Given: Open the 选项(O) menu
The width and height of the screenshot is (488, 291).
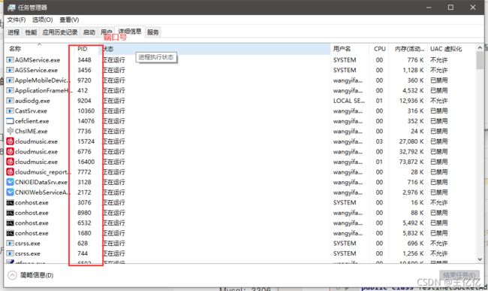Looking at the screenshot, I should tap(43, 20).
